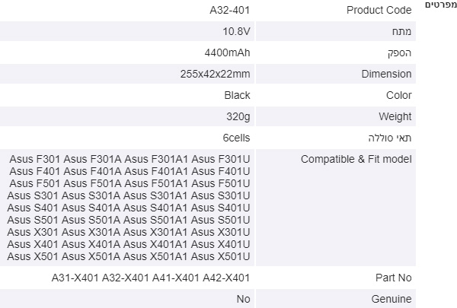Image resolution: width=457 pixels, height=308 pixels.
Task: Select the 255x42x22mm dimension value
Action: point(215,74)
